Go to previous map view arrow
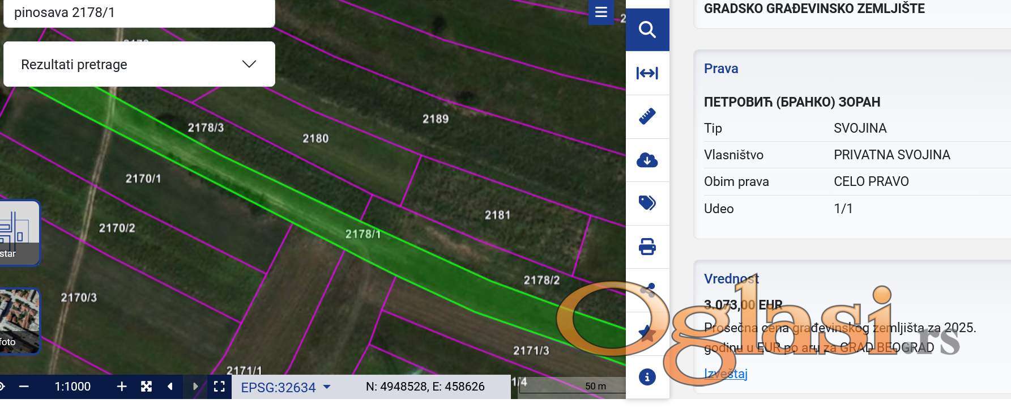 (170, 387)
